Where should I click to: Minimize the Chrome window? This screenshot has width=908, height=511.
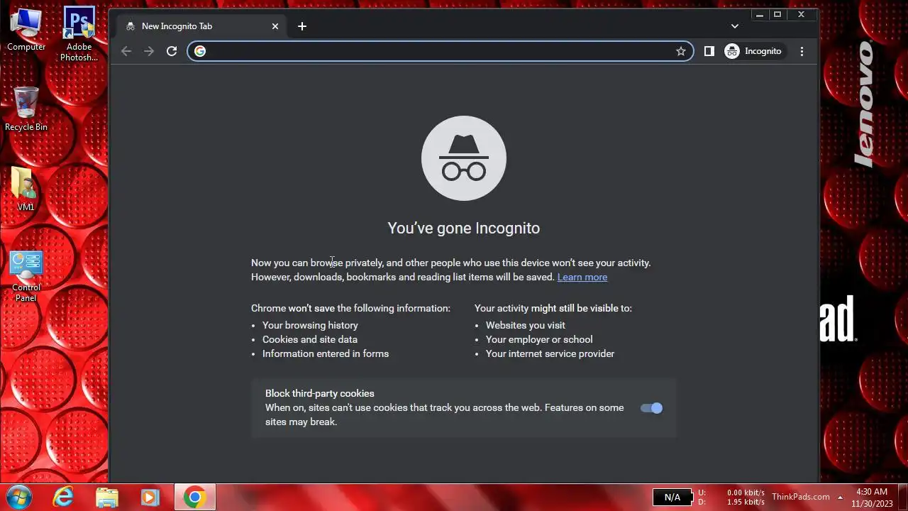coord(760,14)
